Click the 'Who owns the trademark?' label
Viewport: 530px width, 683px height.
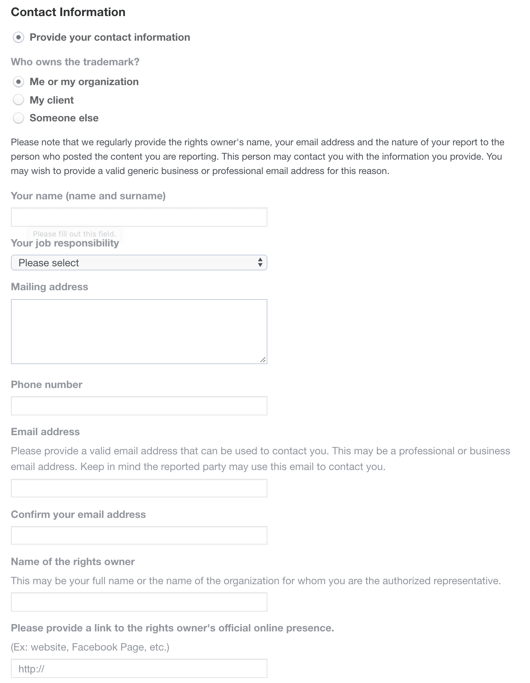click(75, 62)
